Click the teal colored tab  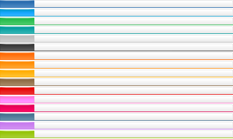point(17,30)
